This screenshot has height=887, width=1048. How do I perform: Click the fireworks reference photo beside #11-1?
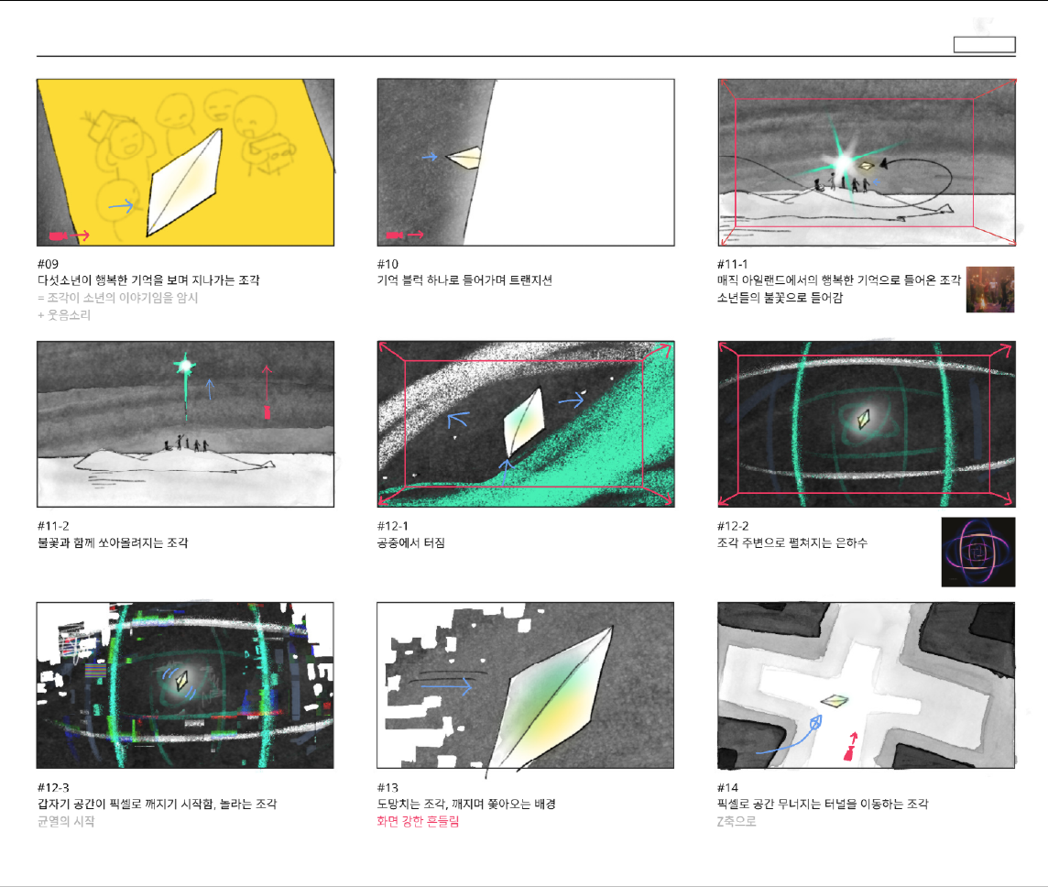990,290
